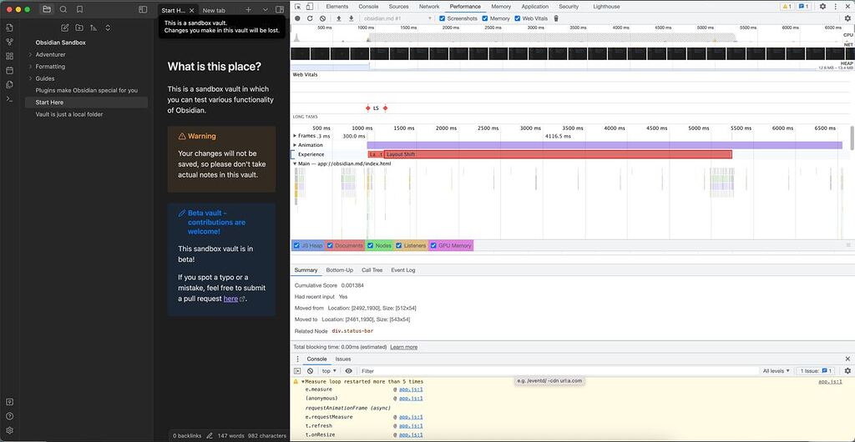The height and width of the screenshot is (442, 855).
Task: Create a new note with the pencil icon
Action: (x=65, y=28)
